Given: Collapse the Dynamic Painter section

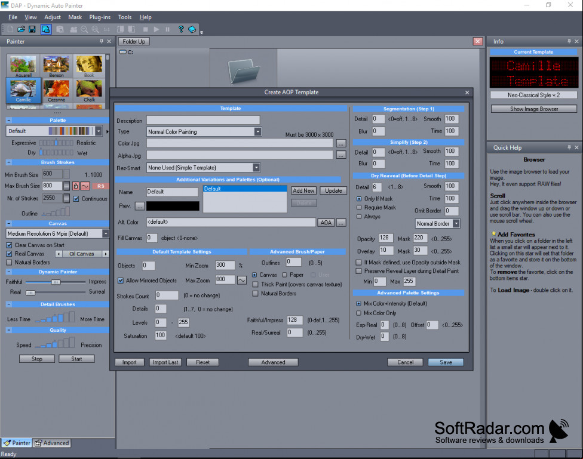Looking at the screenshot, I should point(9,272).
